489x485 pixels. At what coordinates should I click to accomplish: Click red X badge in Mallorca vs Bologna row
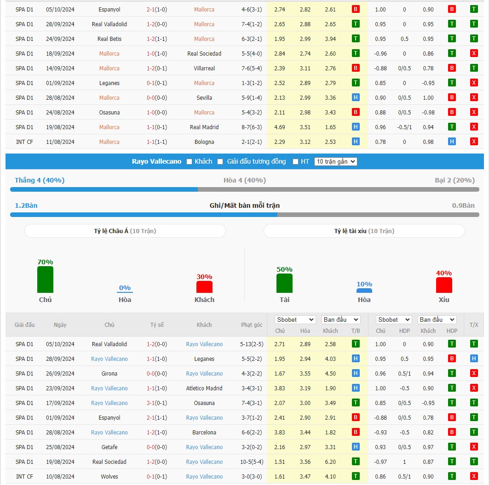tap(474, 142)
